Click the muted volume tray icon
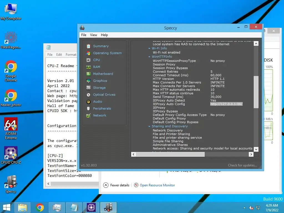 (251, 208)
